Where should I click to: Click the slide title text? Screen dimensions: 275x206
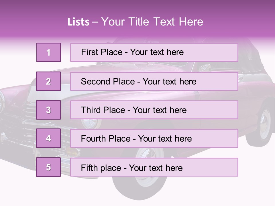(x=135, y=22)
